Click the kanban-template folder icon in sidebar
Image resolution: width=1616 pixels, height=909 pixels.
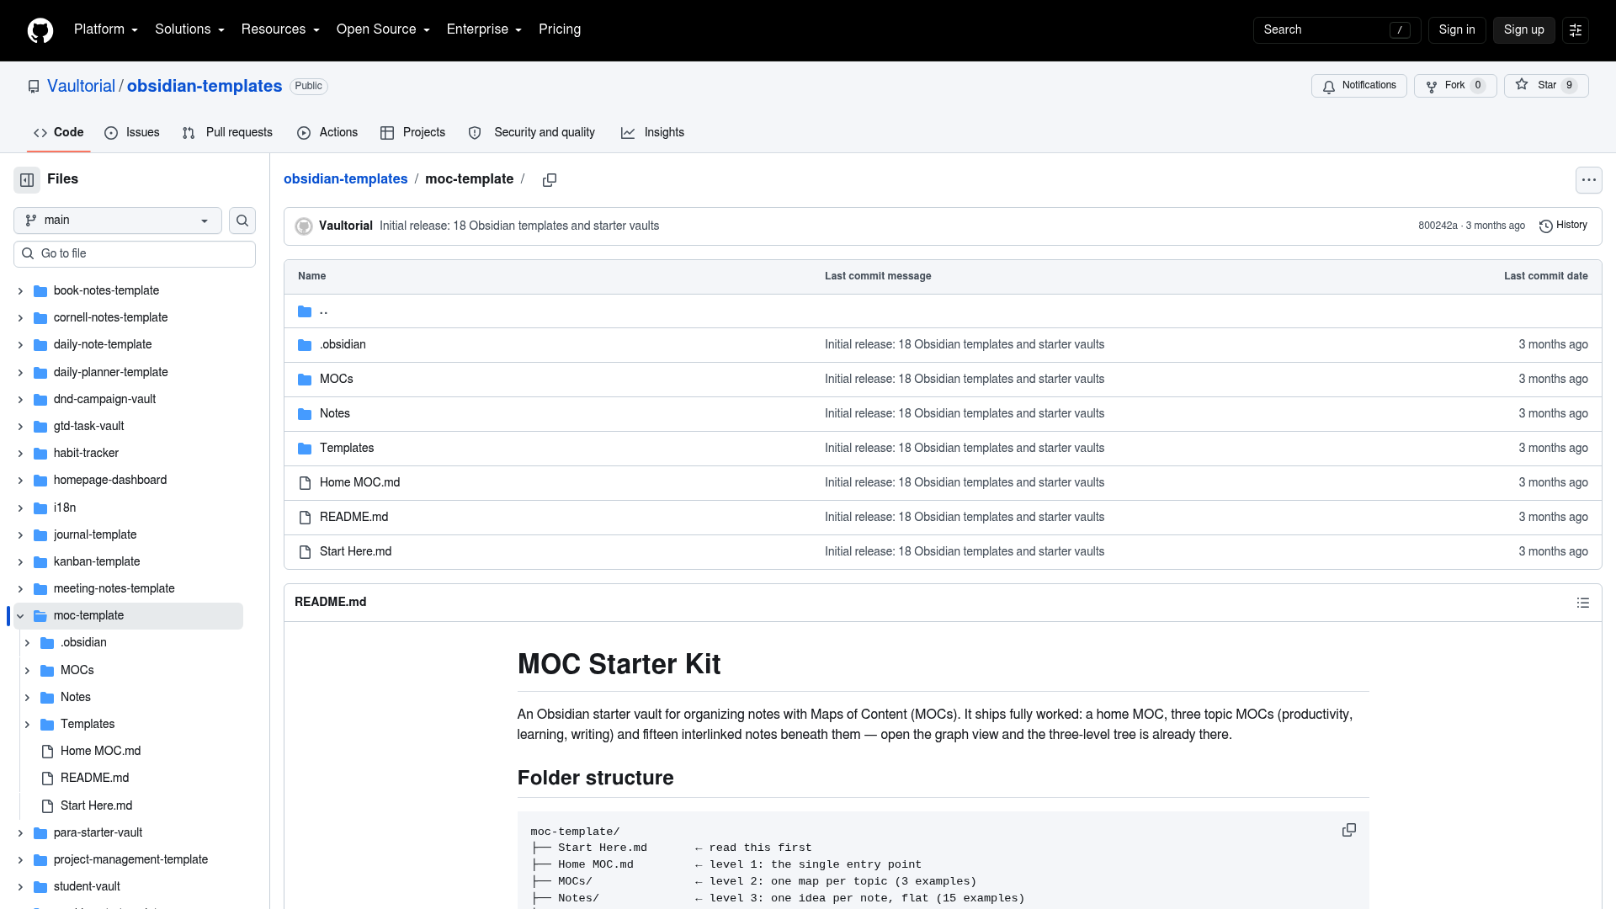pos(40,562)
